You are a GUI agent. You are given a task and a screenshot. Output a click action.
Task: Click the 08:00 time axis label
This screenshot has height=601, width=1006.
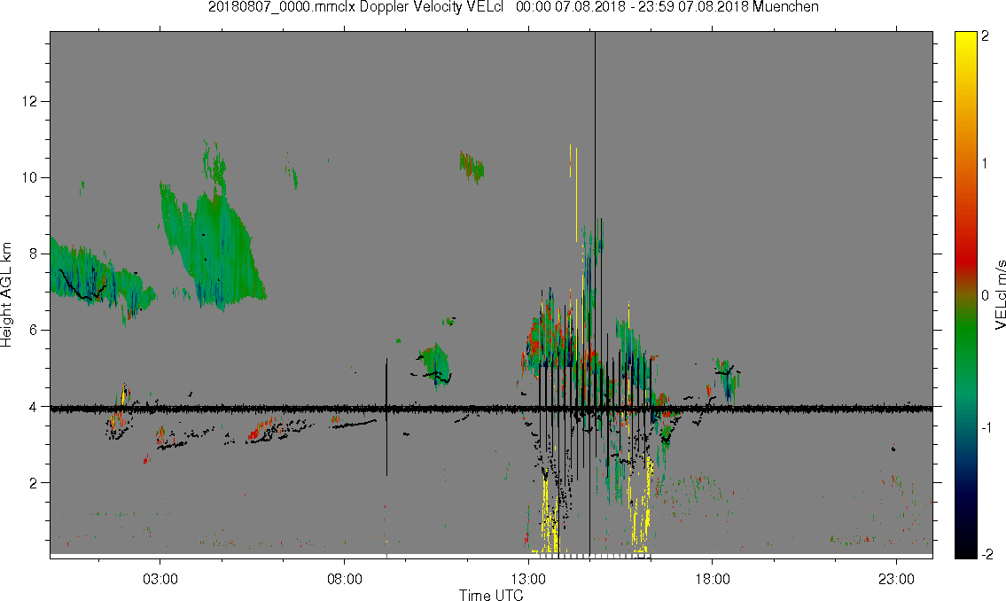coord(345,579)
